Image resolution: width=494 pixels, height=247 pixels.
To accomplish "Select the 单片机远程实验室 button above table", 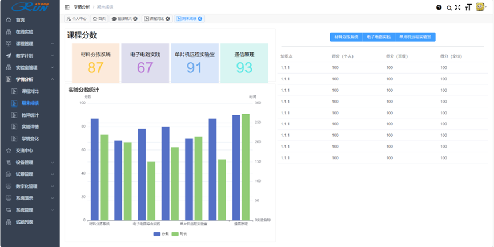I will [x=415, y=37].
